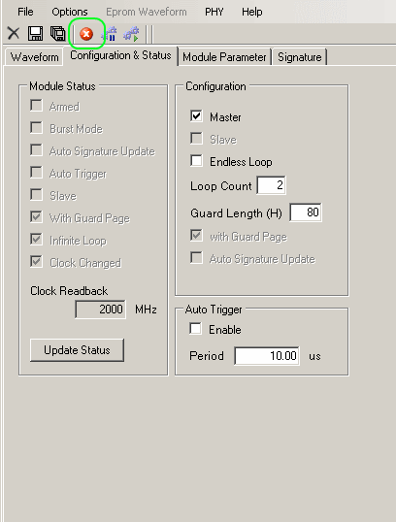Viewport: 396px width, 522px height.
Task: Switch to the Waveform tab
Action: coord(34,57)
